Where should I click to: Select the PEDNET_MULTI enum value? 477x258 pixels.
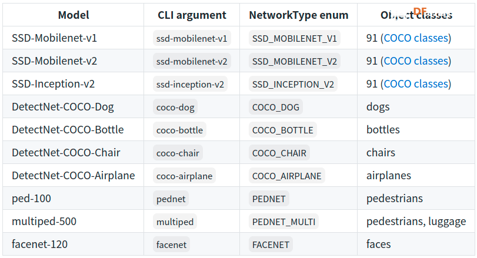pyautogui.click(x=283, y=222)
